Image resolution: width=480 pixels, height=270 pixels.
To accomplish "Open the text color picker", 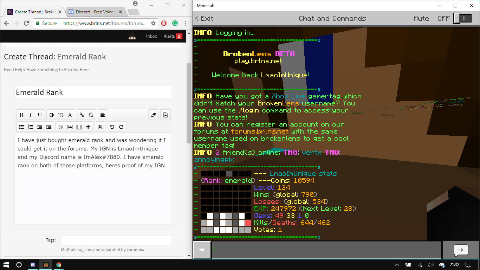I will 52,115.
